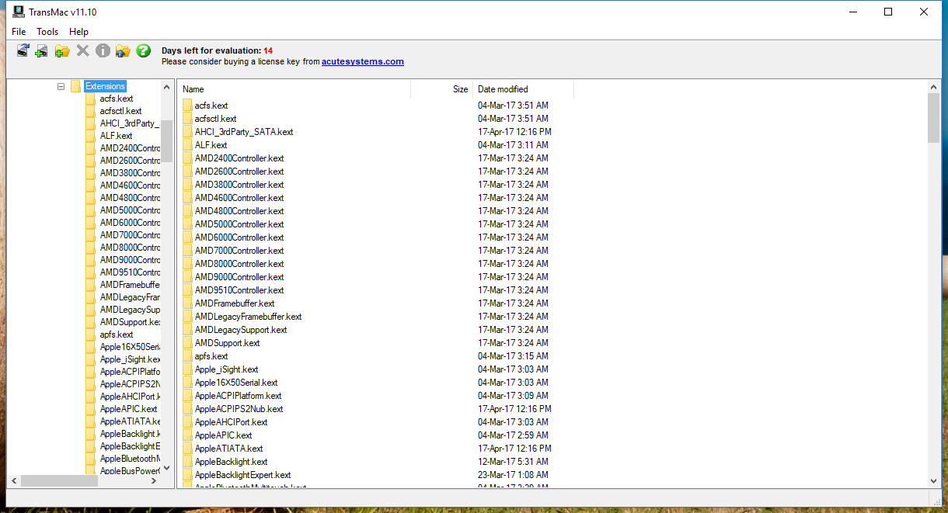948x513 pixels.
Task: Select ALF.kext in the file list
Action: click(x=211, y=145)
